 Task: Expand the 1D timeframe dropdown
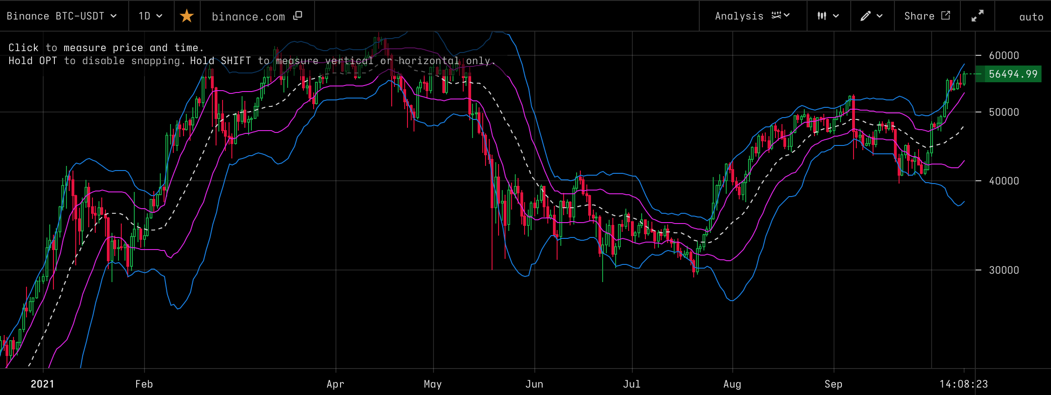click(151, 16)
